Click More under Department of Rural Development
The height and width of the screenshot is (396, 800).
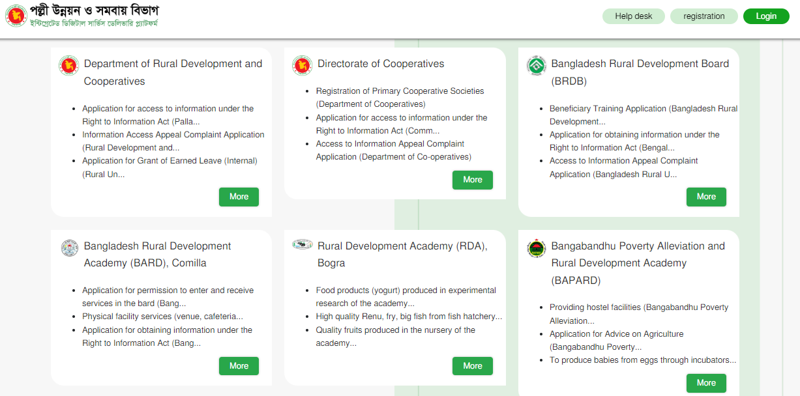pyautogui.click(x=239, y=196)
